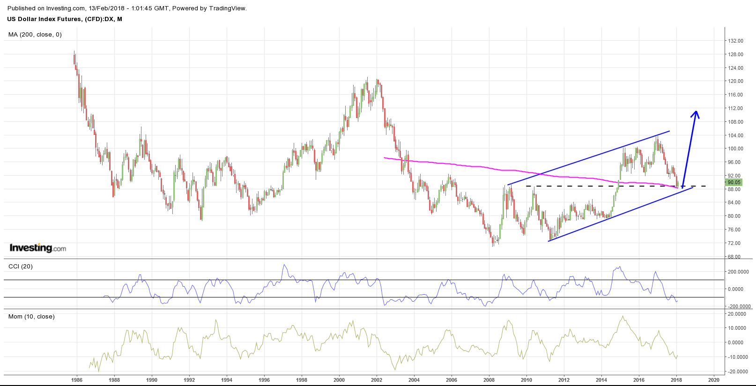Click the 1994 label on the time axis
Viewport: 756px width, 386px height.
coord(227,380)
